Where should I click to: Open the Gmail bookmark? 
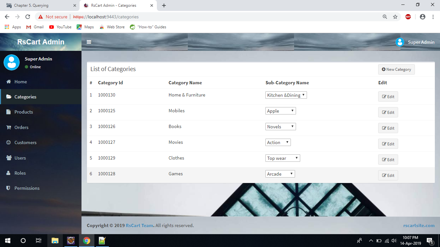(x=35, y=27)
